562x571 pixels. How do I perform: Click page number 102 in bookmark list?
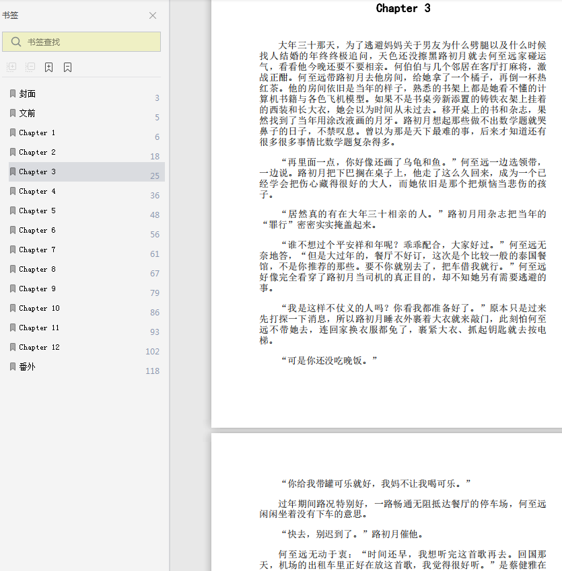pyautogui.click(x=152, y=352)
